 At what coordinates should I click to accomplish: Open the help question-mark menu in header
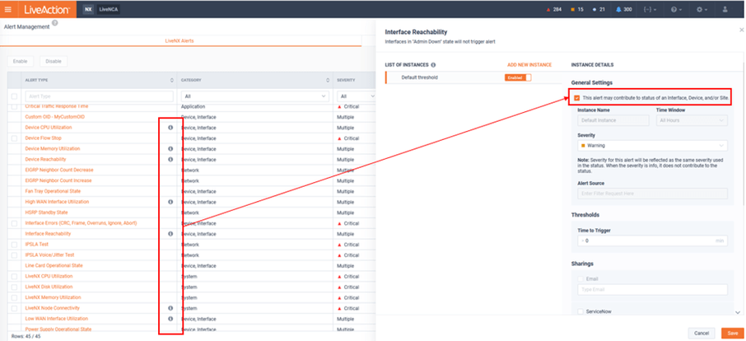coord(676,10)
